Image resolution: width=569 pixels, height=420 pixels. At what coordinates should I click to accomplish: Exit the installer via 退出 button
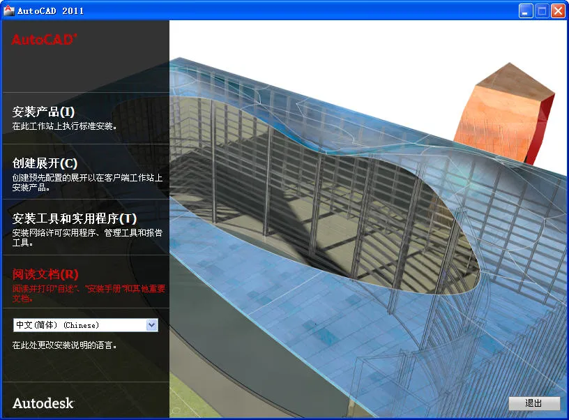[534, 403]
